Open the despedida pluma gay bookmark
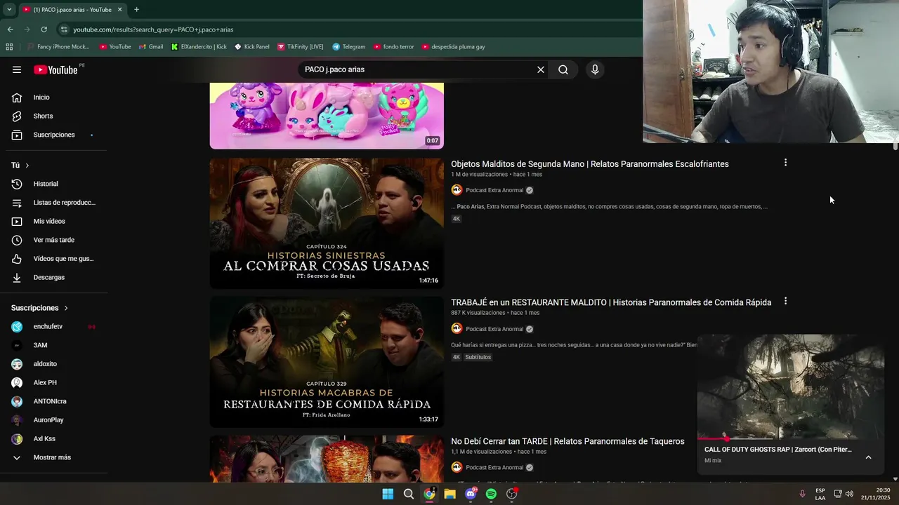The image size is (899, 505). [x=453, y=47]
